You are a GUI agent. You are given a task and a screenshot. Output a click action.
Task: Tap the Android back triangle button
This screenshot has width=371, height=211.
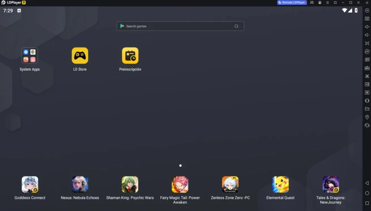click(x=367, y=183)
